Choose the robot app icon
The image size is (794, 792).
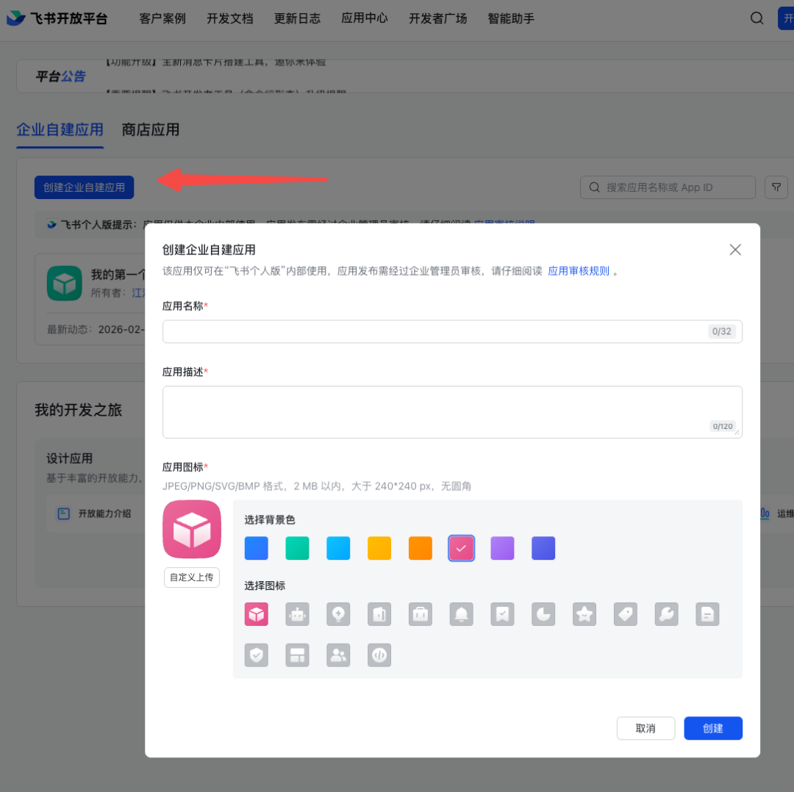[297, 614]
